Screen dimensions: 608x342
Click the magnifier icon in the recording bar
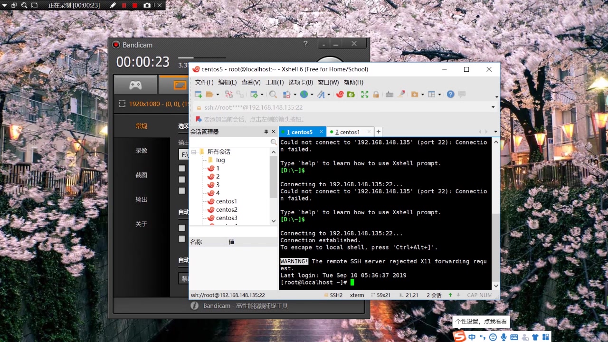pos(24,5)
